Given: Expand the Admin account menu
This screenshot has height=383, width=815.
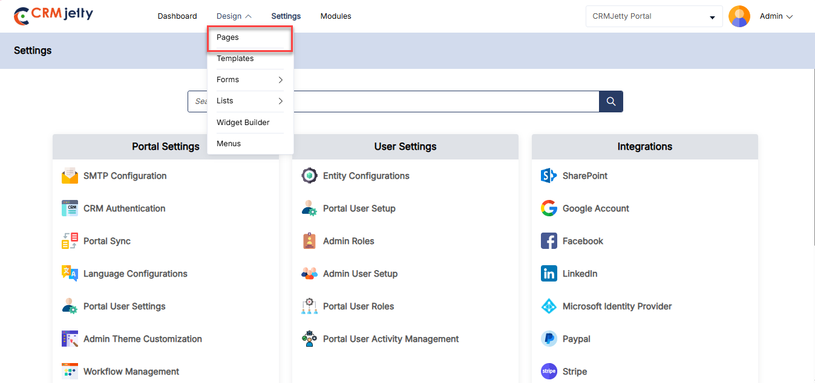Looking at the screenshot, I should [776, 16].
